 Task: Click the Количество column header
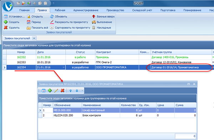[129, 105]
